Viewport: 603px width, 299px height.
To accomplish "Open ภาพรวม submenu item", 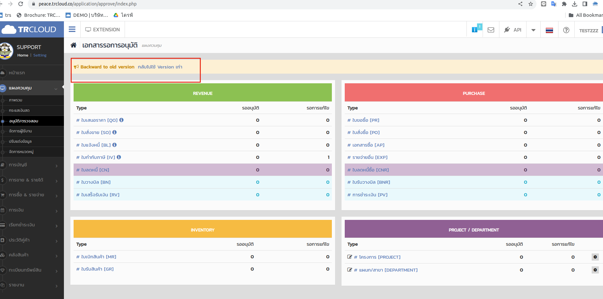I will point(15,100).
